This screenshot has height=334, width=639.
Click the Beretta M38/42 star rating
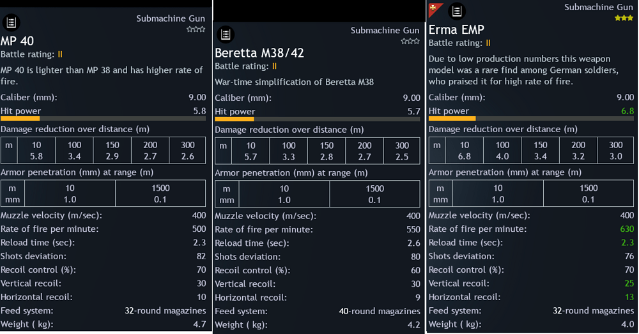coord(410,41)
